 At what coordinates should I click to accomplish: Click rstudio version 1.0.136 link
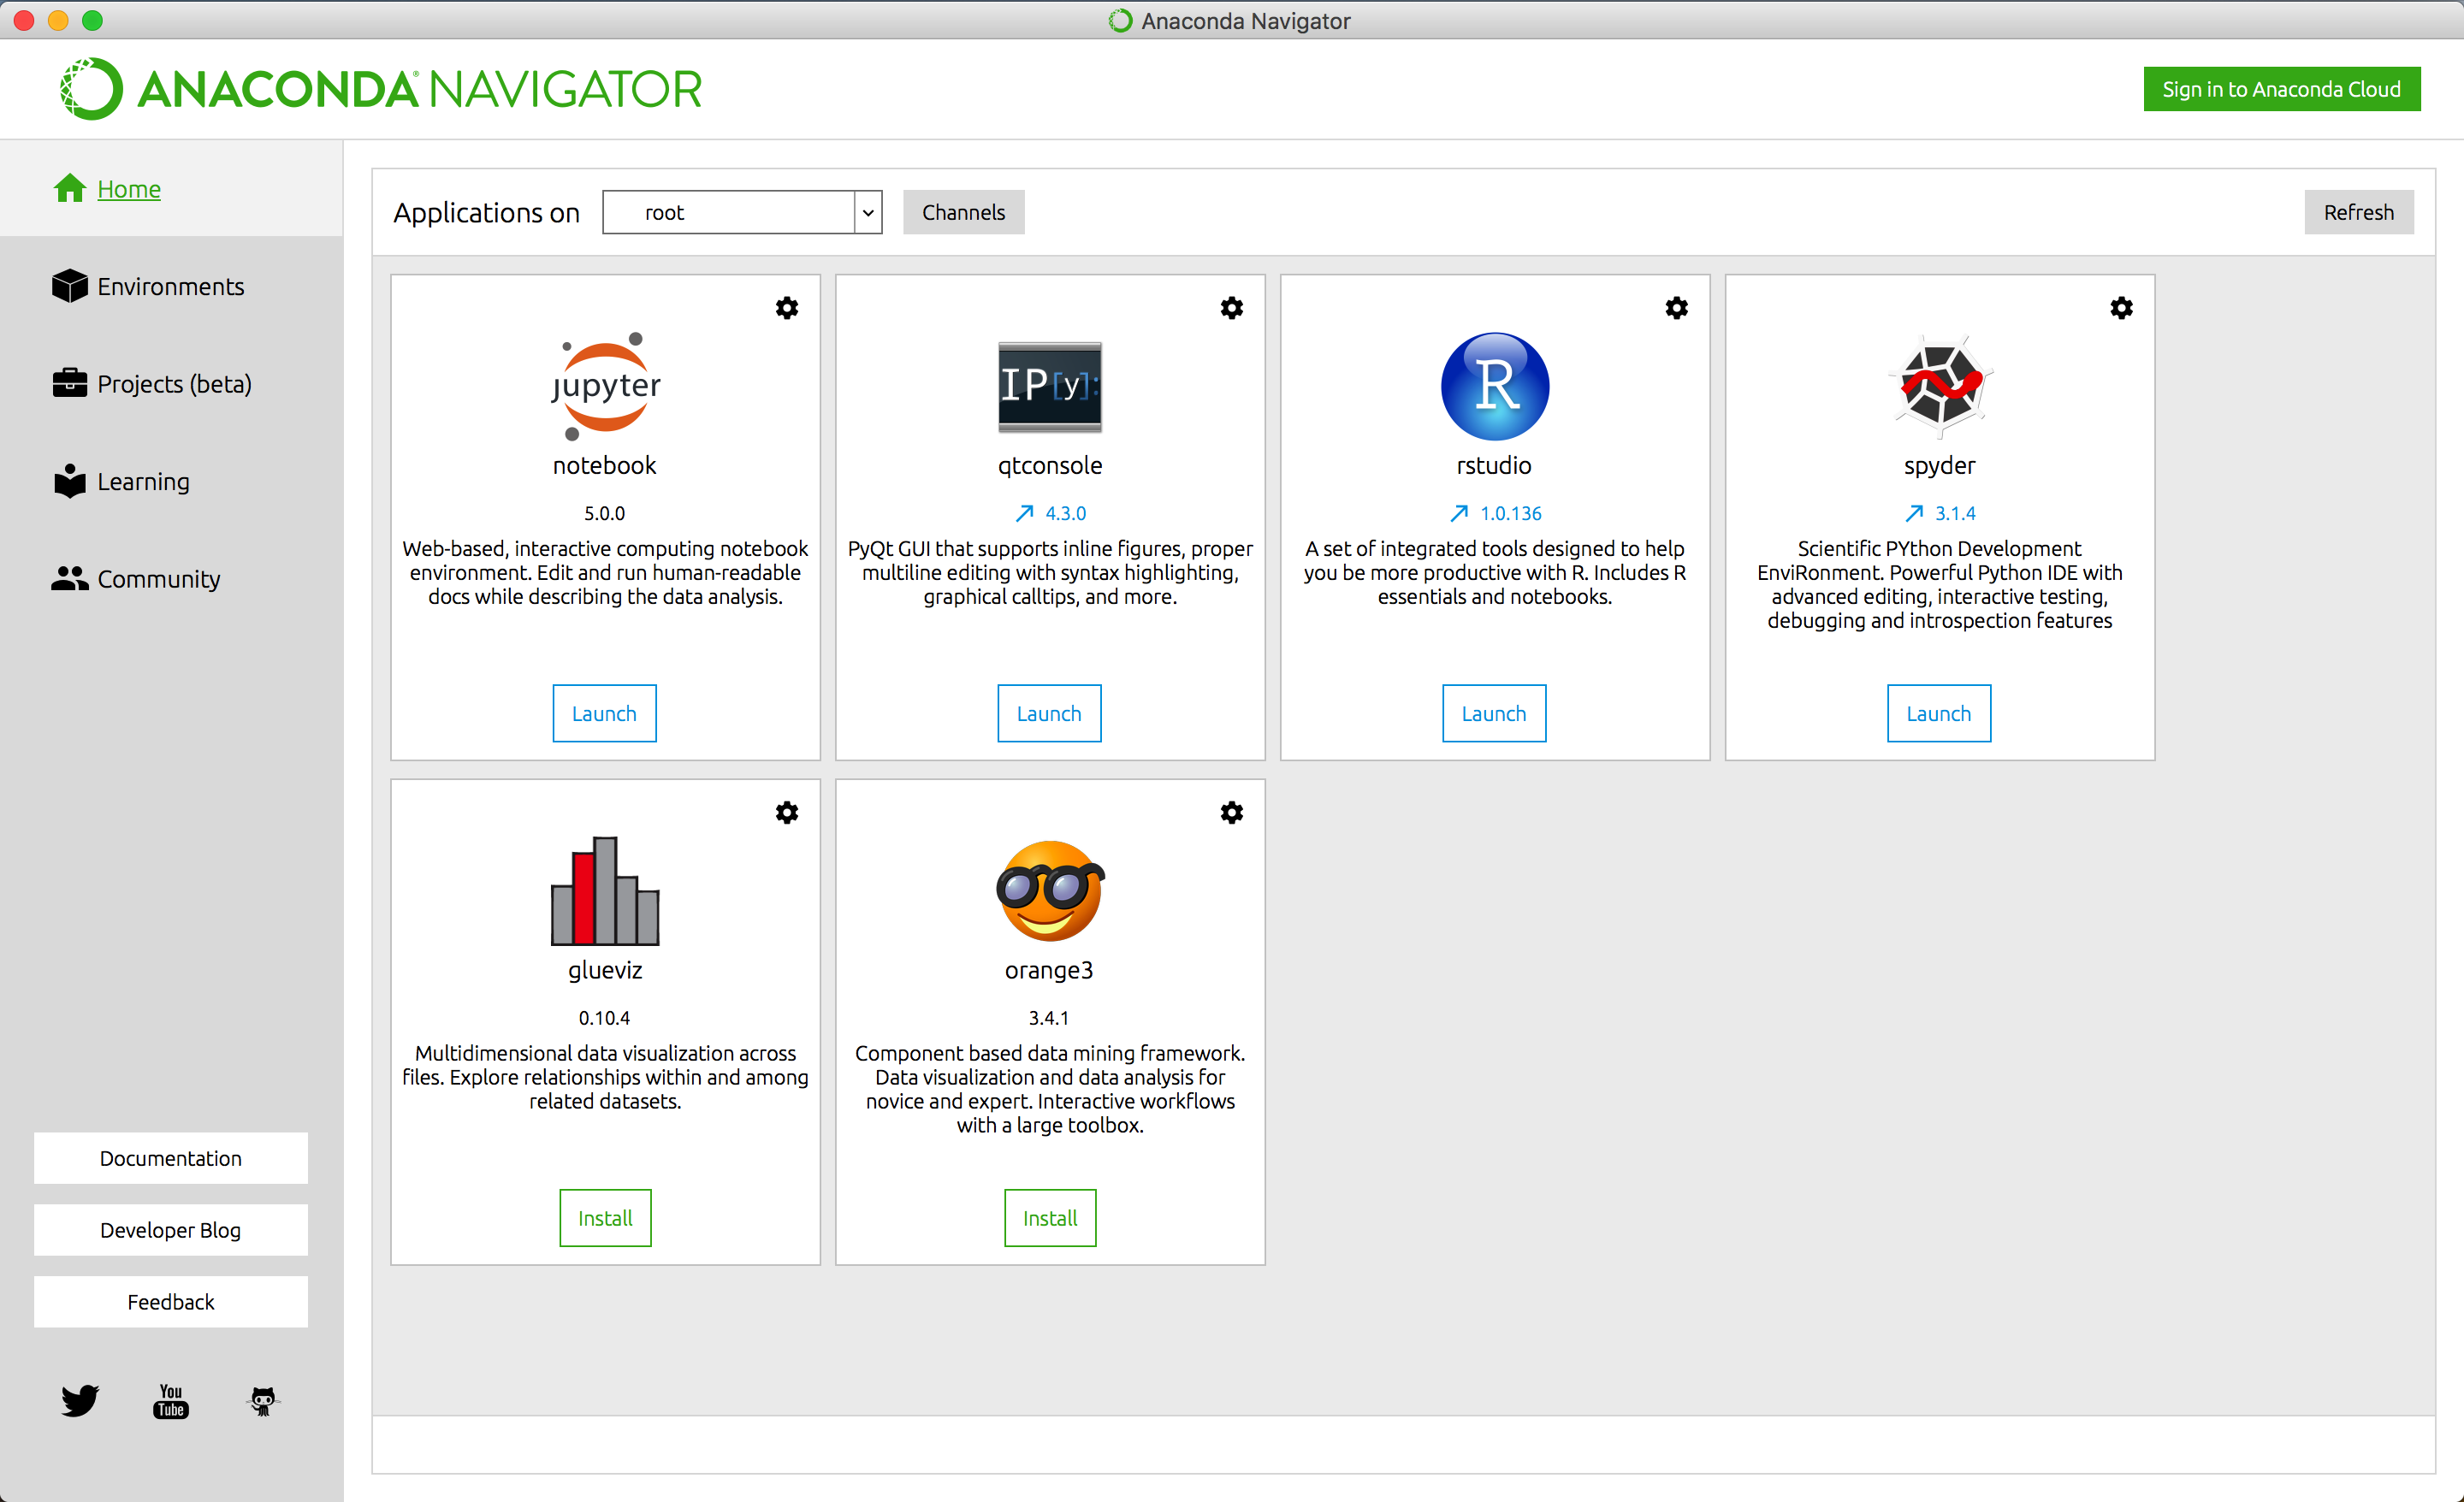[1511, 513]
